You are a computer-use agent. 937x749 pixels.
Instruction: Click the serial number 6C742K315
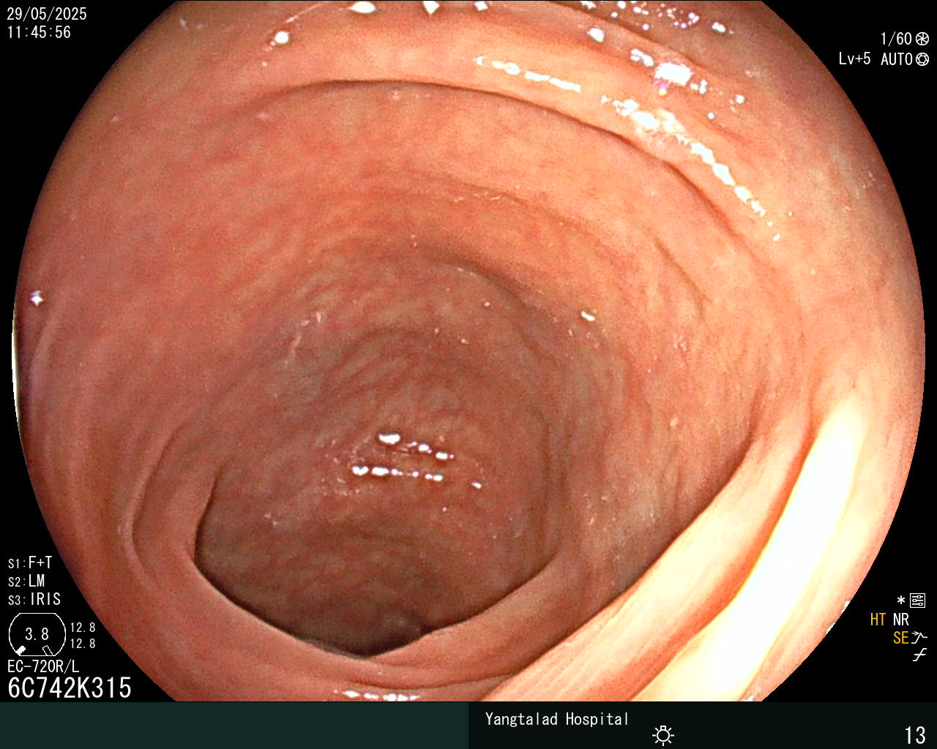point(70,688)
